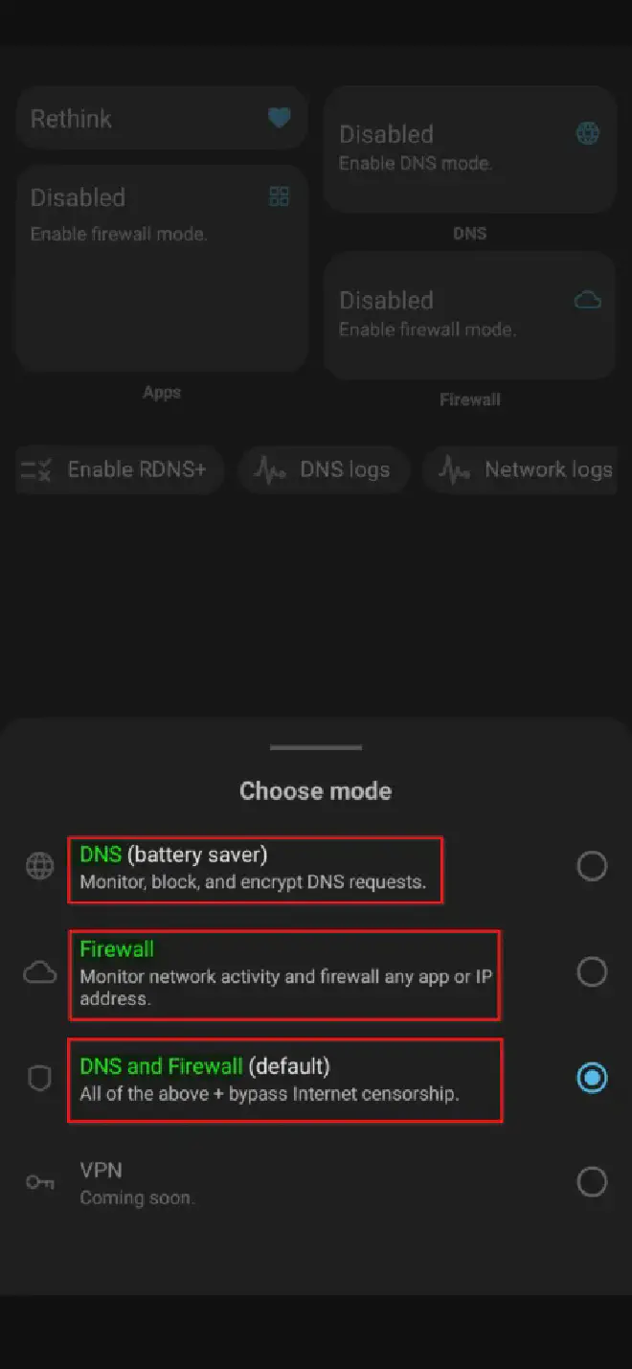The image size is (632, 1369).
Task: Click globe icon next to DNS mode
Action: click(x=39, y=866)
